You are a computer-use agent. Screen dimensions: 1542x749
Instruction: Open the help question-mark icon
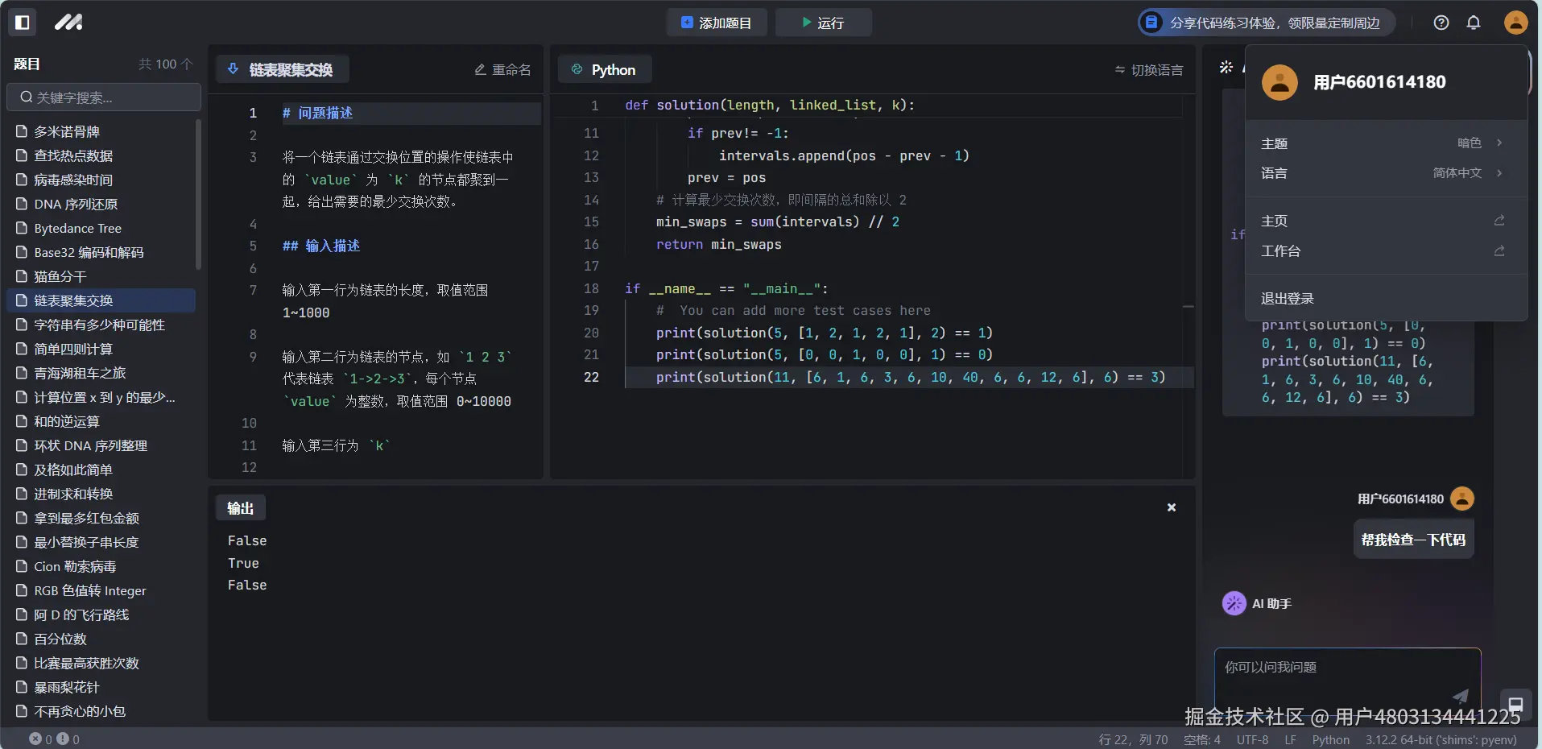pos(1441,23)
